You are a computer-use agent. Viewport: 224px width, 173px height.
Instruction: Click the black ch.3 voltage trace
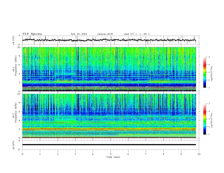(109, 145)
